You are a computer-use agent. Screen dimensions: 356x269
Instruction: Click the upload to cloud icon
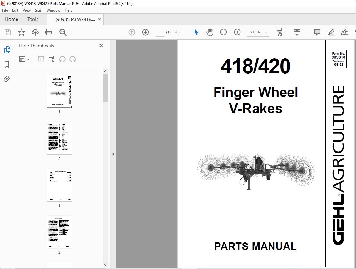pos(35,32)
